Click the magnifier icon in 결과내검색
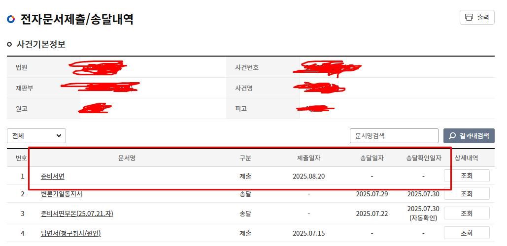507x246 pixels. click(x=452, y=136)
